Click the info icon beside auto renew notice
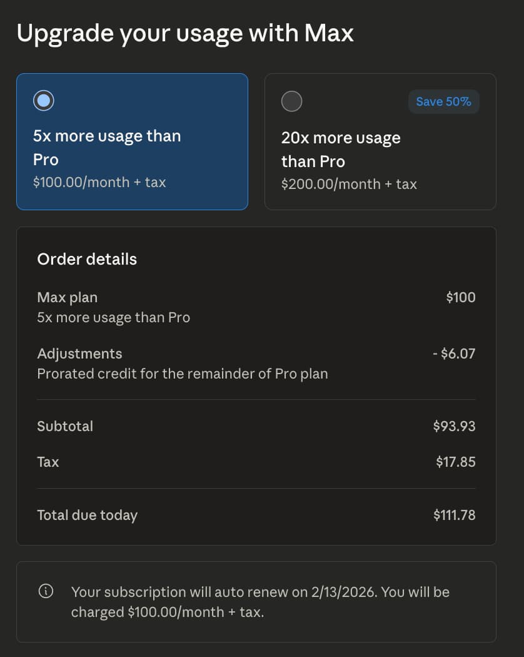Image resolution: width=524 pixels, height=657 pixels. coord(46,591)
